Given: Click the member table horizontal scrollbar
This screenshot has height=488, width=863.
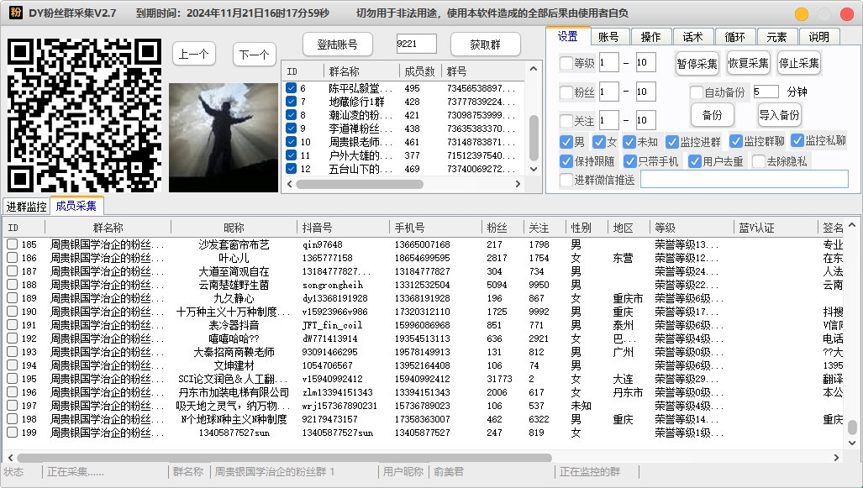Looking at the screenshot, I should click(x=284, y=458).
